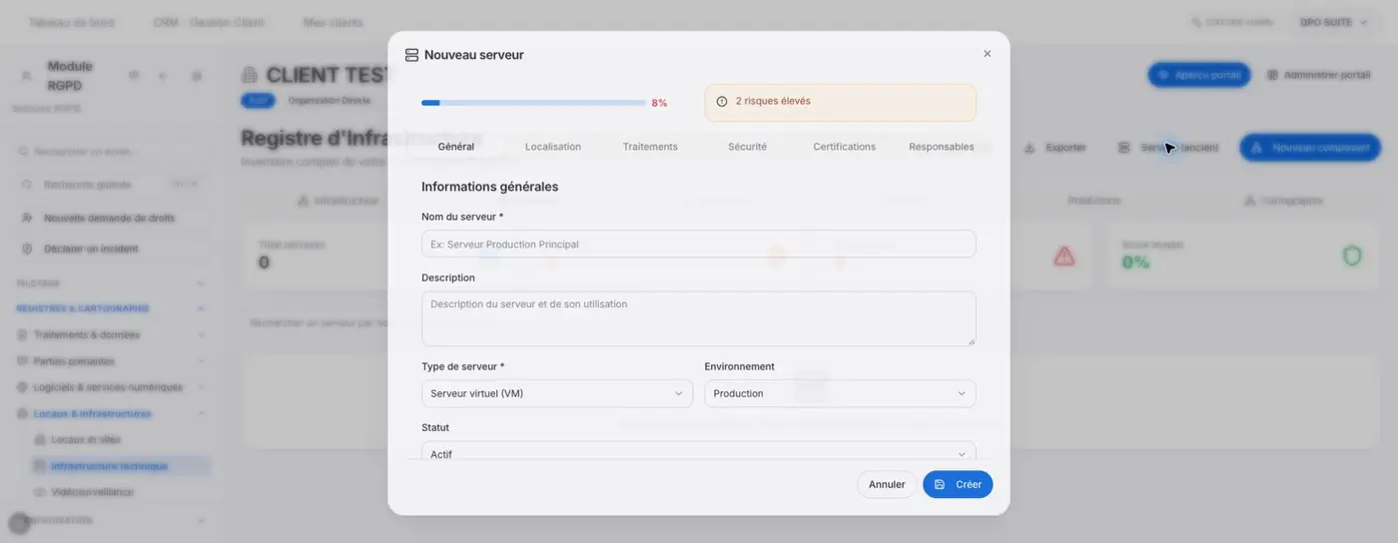Collapse Locaux & infrastructures sidebar section

pos(113,413)
